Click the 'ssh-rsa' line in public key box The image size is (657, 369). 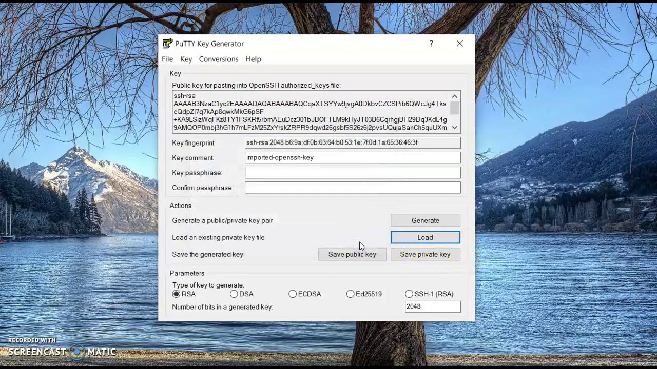point(184,96)
